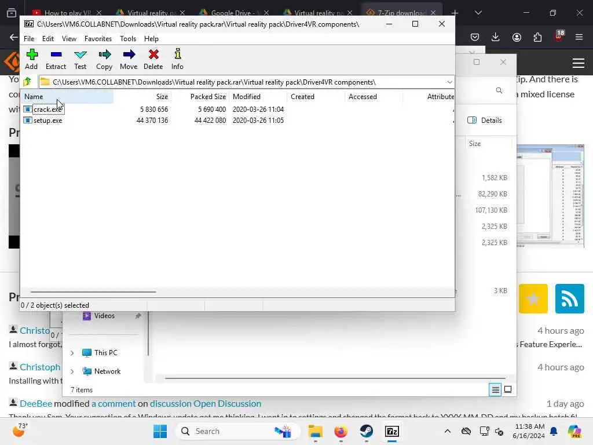593x445 pixels.
Task: Switch Explorer to large thumbnails view
Action: click(508, 389)
